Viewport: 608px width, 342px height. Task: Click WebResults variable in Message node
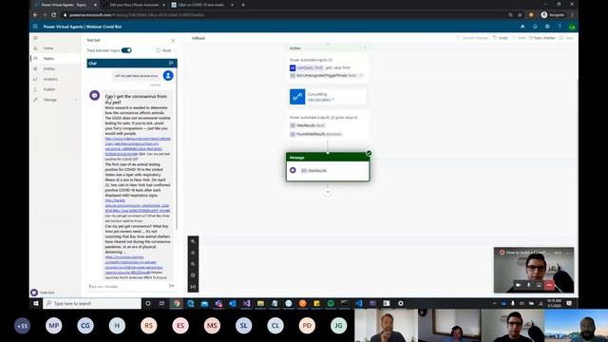[314, 171]
